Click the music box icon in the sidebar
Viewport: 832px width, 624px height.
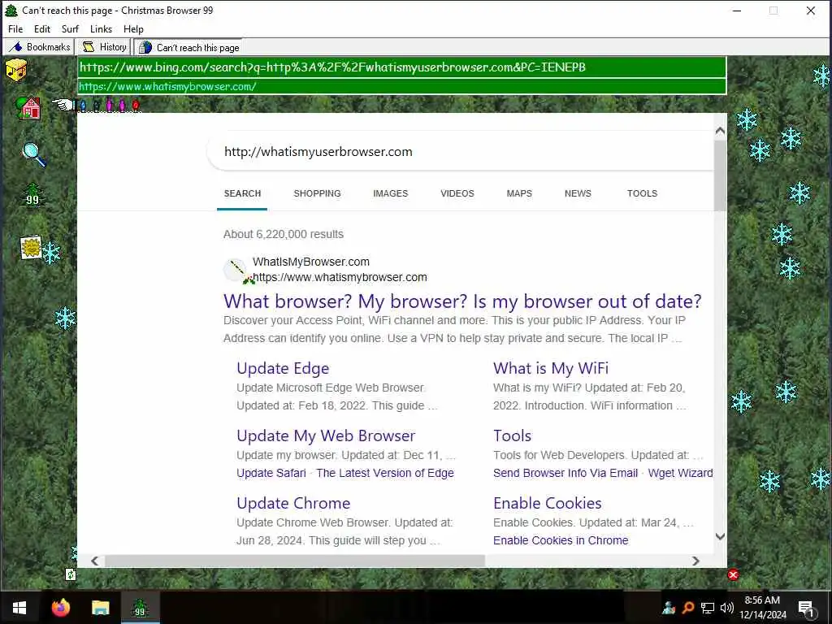coord(16,70)
